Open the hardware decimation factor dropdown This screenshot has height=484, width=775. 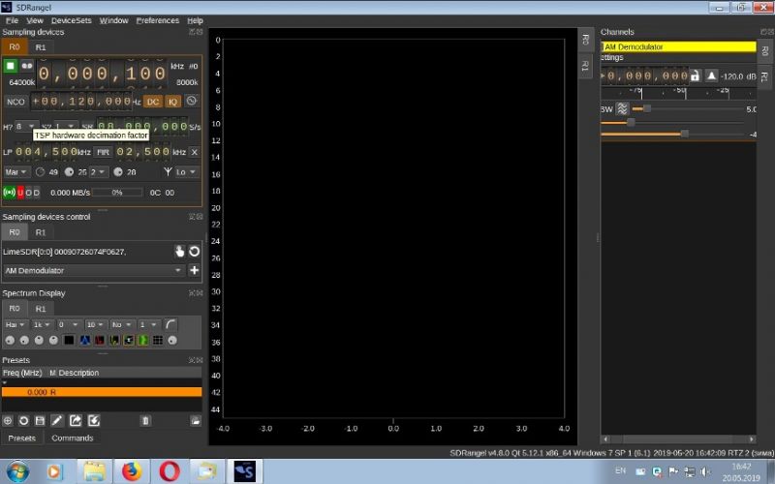point(25,126)
